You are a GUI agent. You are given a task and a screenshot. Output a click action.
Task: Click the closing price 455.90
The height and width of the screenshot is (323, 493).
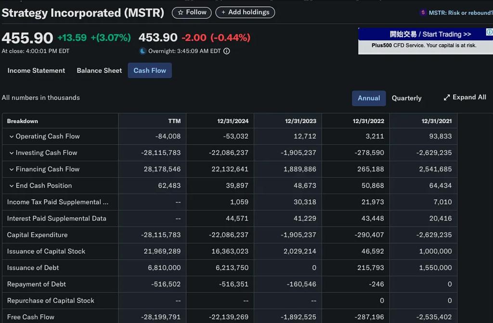coord(27,38)
